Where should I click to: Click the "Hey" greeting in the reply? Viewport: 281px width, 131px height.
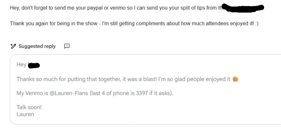[x=21, y=65]
